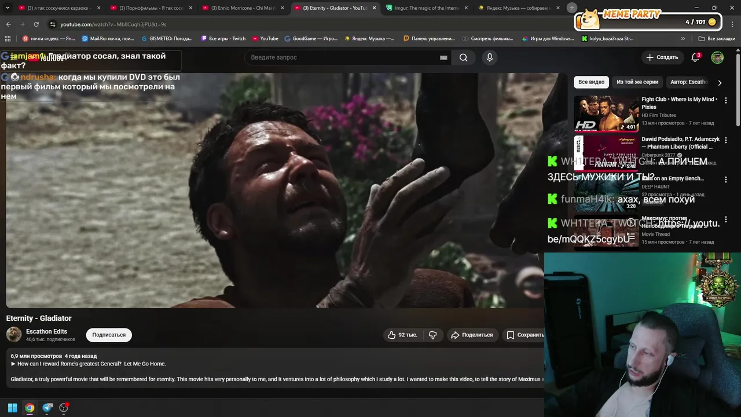
Task: Open the Все игры - Twitch bookmark
Action: coord(223,39)
